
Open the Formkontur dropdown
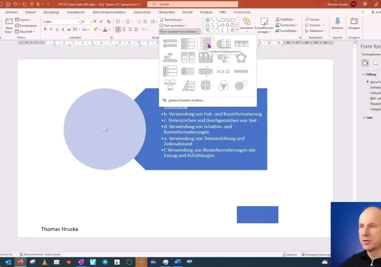(x=287, y=25)
